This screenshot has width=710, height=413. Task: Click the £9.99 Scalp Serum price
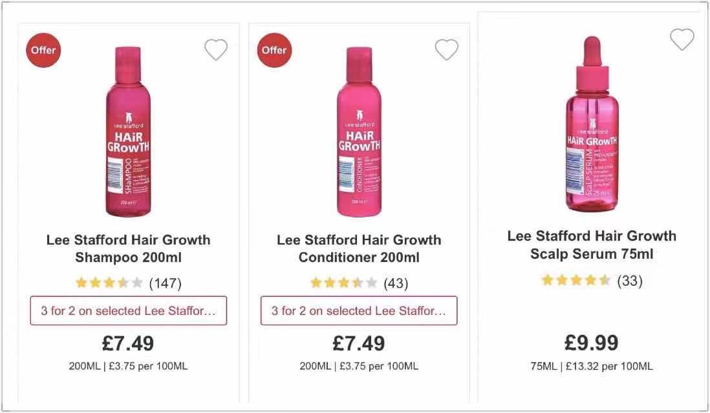[x=591, y=343]
